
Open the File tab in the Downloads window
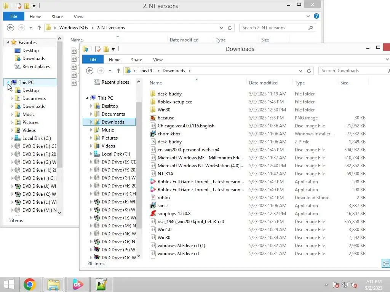coord(93,59)
